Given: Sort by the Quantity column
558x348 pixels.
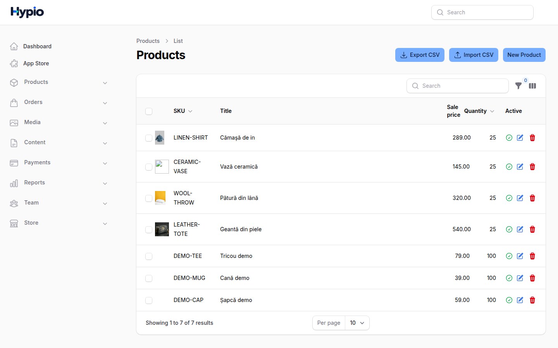Looking at the screenshot, I should 479,111.
